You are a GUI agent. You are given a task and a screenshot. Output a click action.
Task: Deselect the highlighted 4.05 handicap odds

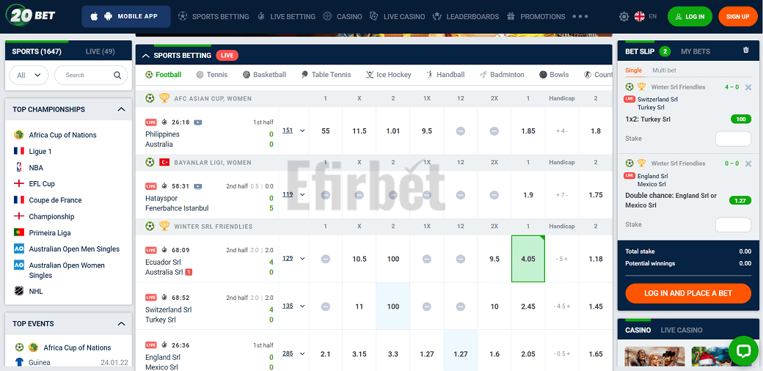pyautogui.click(x=528, y=259)
